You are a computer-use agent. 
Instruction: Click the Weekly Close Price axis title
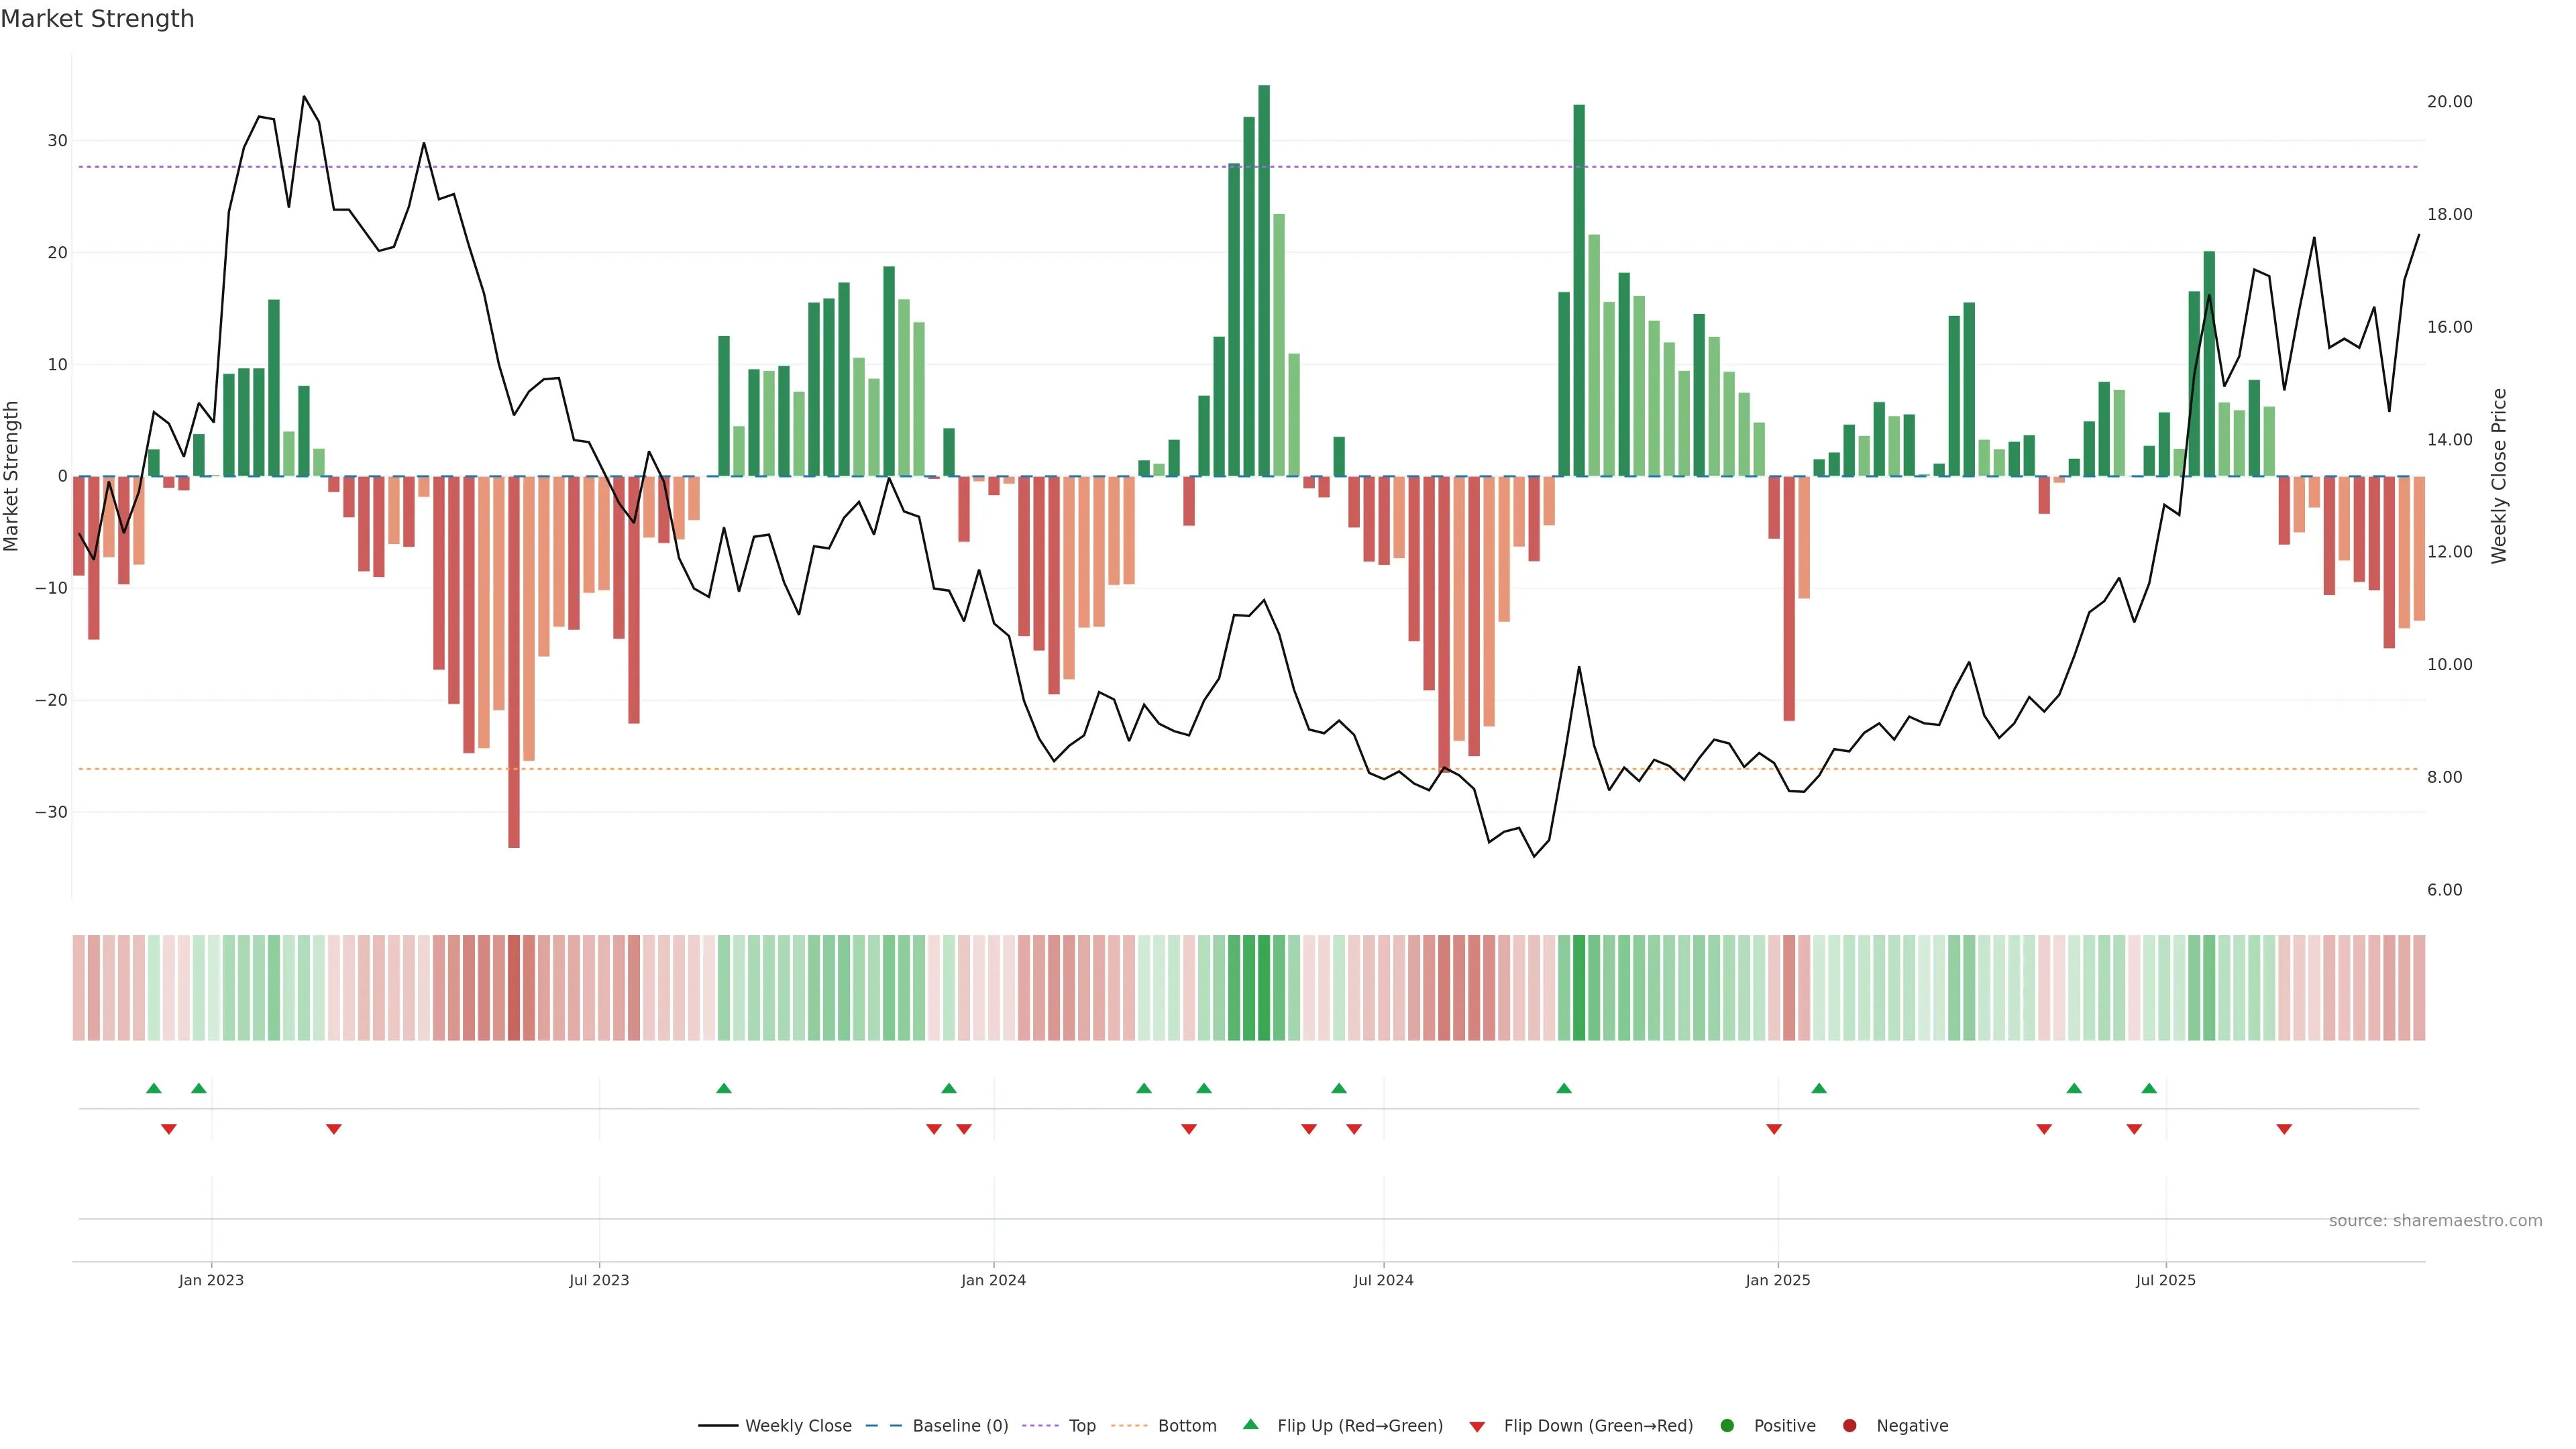(2499, 476)
